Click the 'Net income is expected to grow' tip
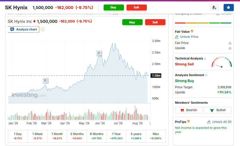 coord(201,130)
